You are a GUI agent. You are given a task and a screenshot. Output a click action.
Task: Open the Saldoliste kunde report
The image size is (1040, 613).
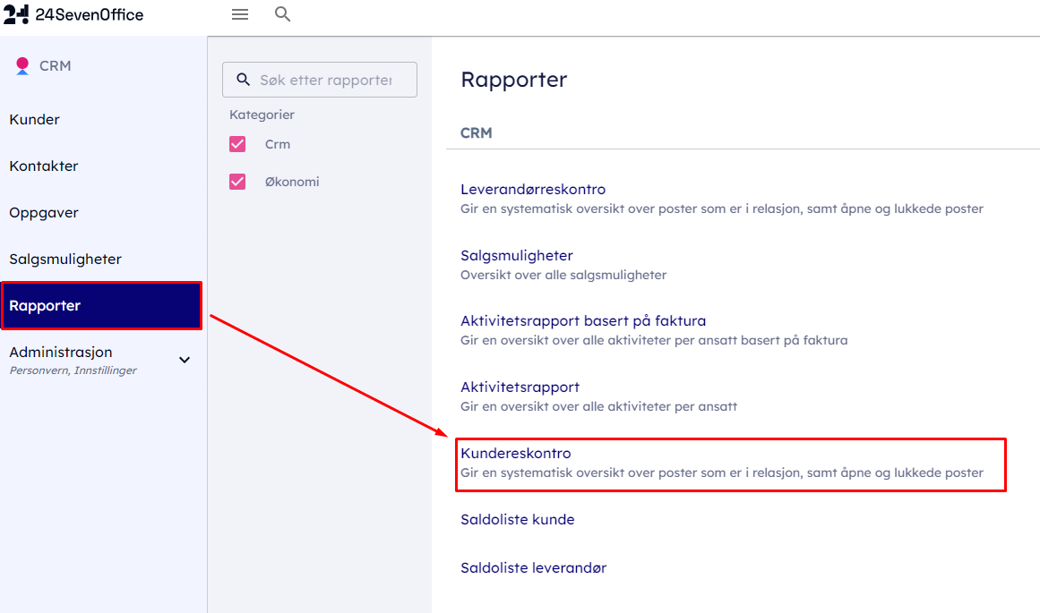click(x=518, y=520)
